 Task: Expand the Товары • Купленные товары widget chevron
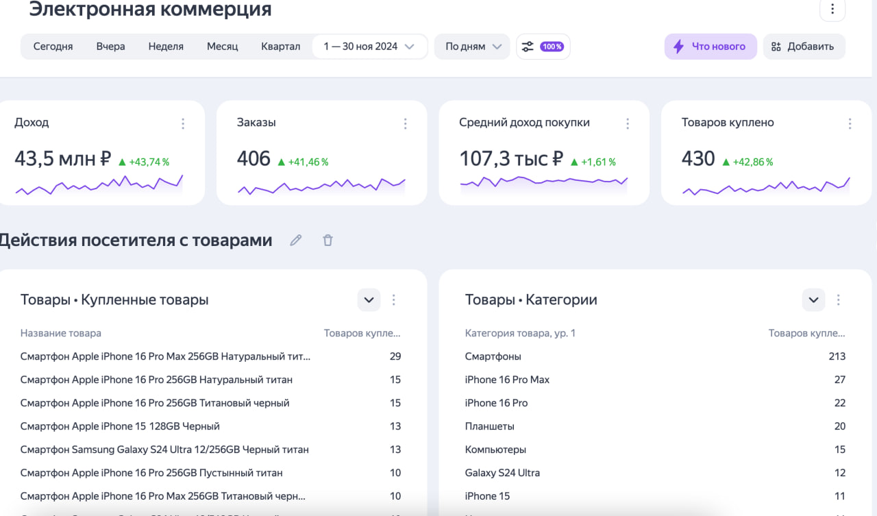coord(369,299)
